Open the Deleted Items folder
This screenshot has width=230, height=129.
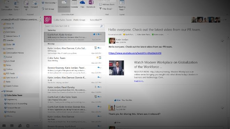[x=11, y=36]
